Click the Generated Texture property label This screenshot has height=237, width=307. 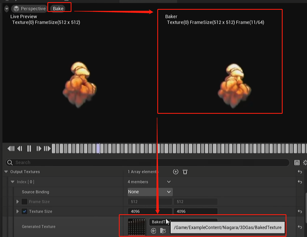click(x=38, y=227)
